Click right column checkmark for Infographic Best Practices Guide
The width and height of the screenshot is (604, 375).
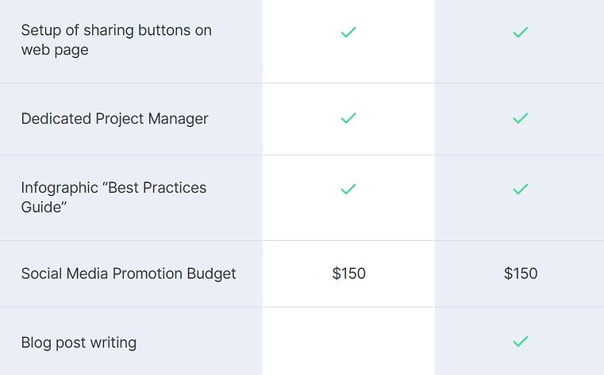tap(520, 189)
